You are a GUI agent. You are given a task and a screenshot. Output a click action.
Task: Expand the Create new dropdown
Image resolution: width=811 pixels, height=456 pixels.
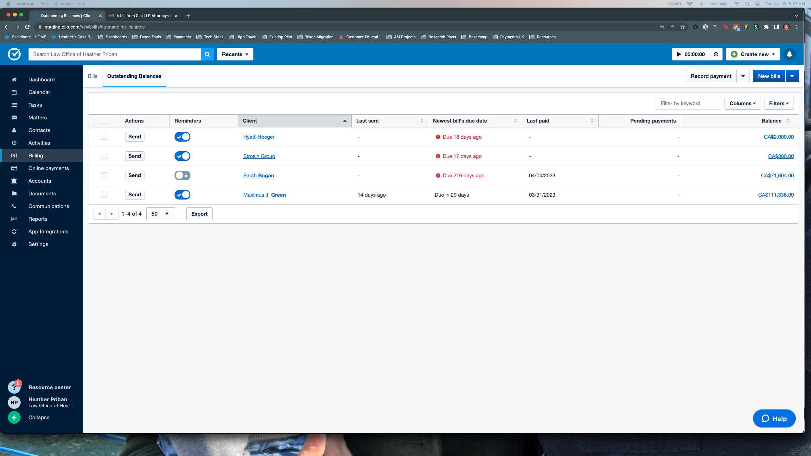pos(753,54)
